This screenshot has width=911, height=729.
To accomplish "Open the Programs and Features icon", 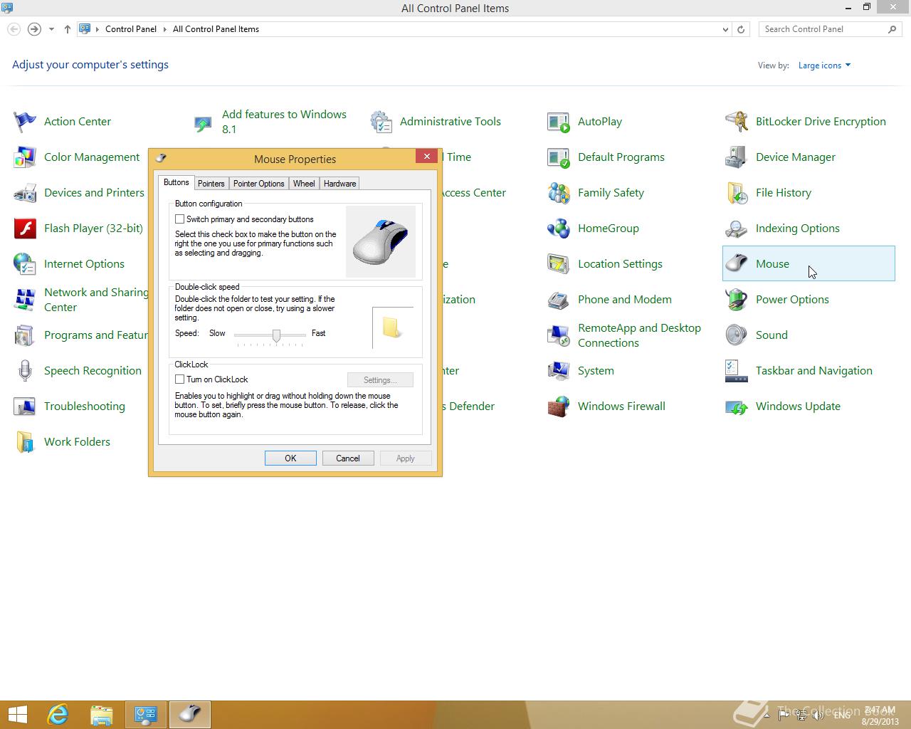I will click(x=25, y=335).
